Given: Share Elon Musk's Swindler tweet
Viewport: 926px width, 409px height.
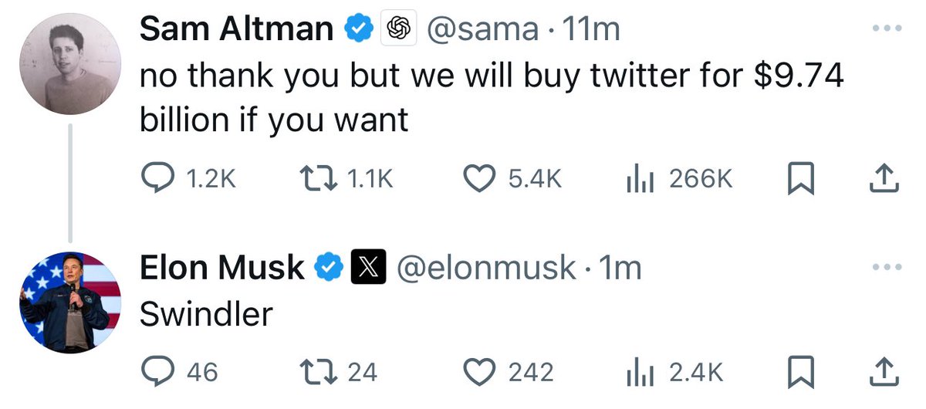Looking at the screenshot, I should click(x=884, y=372).
